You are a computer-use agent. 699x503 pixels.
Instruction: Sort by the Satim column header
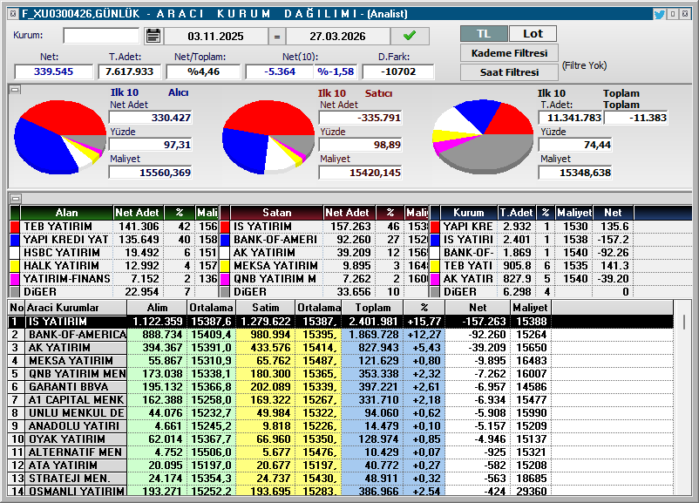[265, 308]
